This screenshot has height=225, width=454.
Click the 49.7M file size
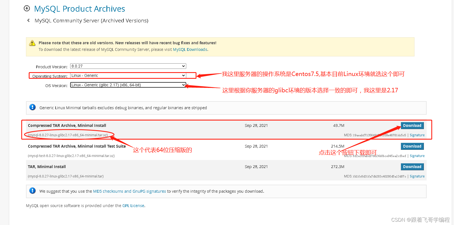coord(339,125)
